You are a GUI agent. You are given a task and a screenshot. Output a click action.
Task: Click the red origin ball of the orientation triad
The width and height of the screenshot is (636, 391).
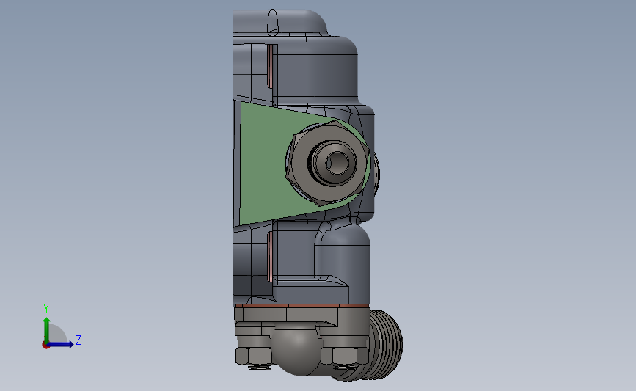(45, 346)
